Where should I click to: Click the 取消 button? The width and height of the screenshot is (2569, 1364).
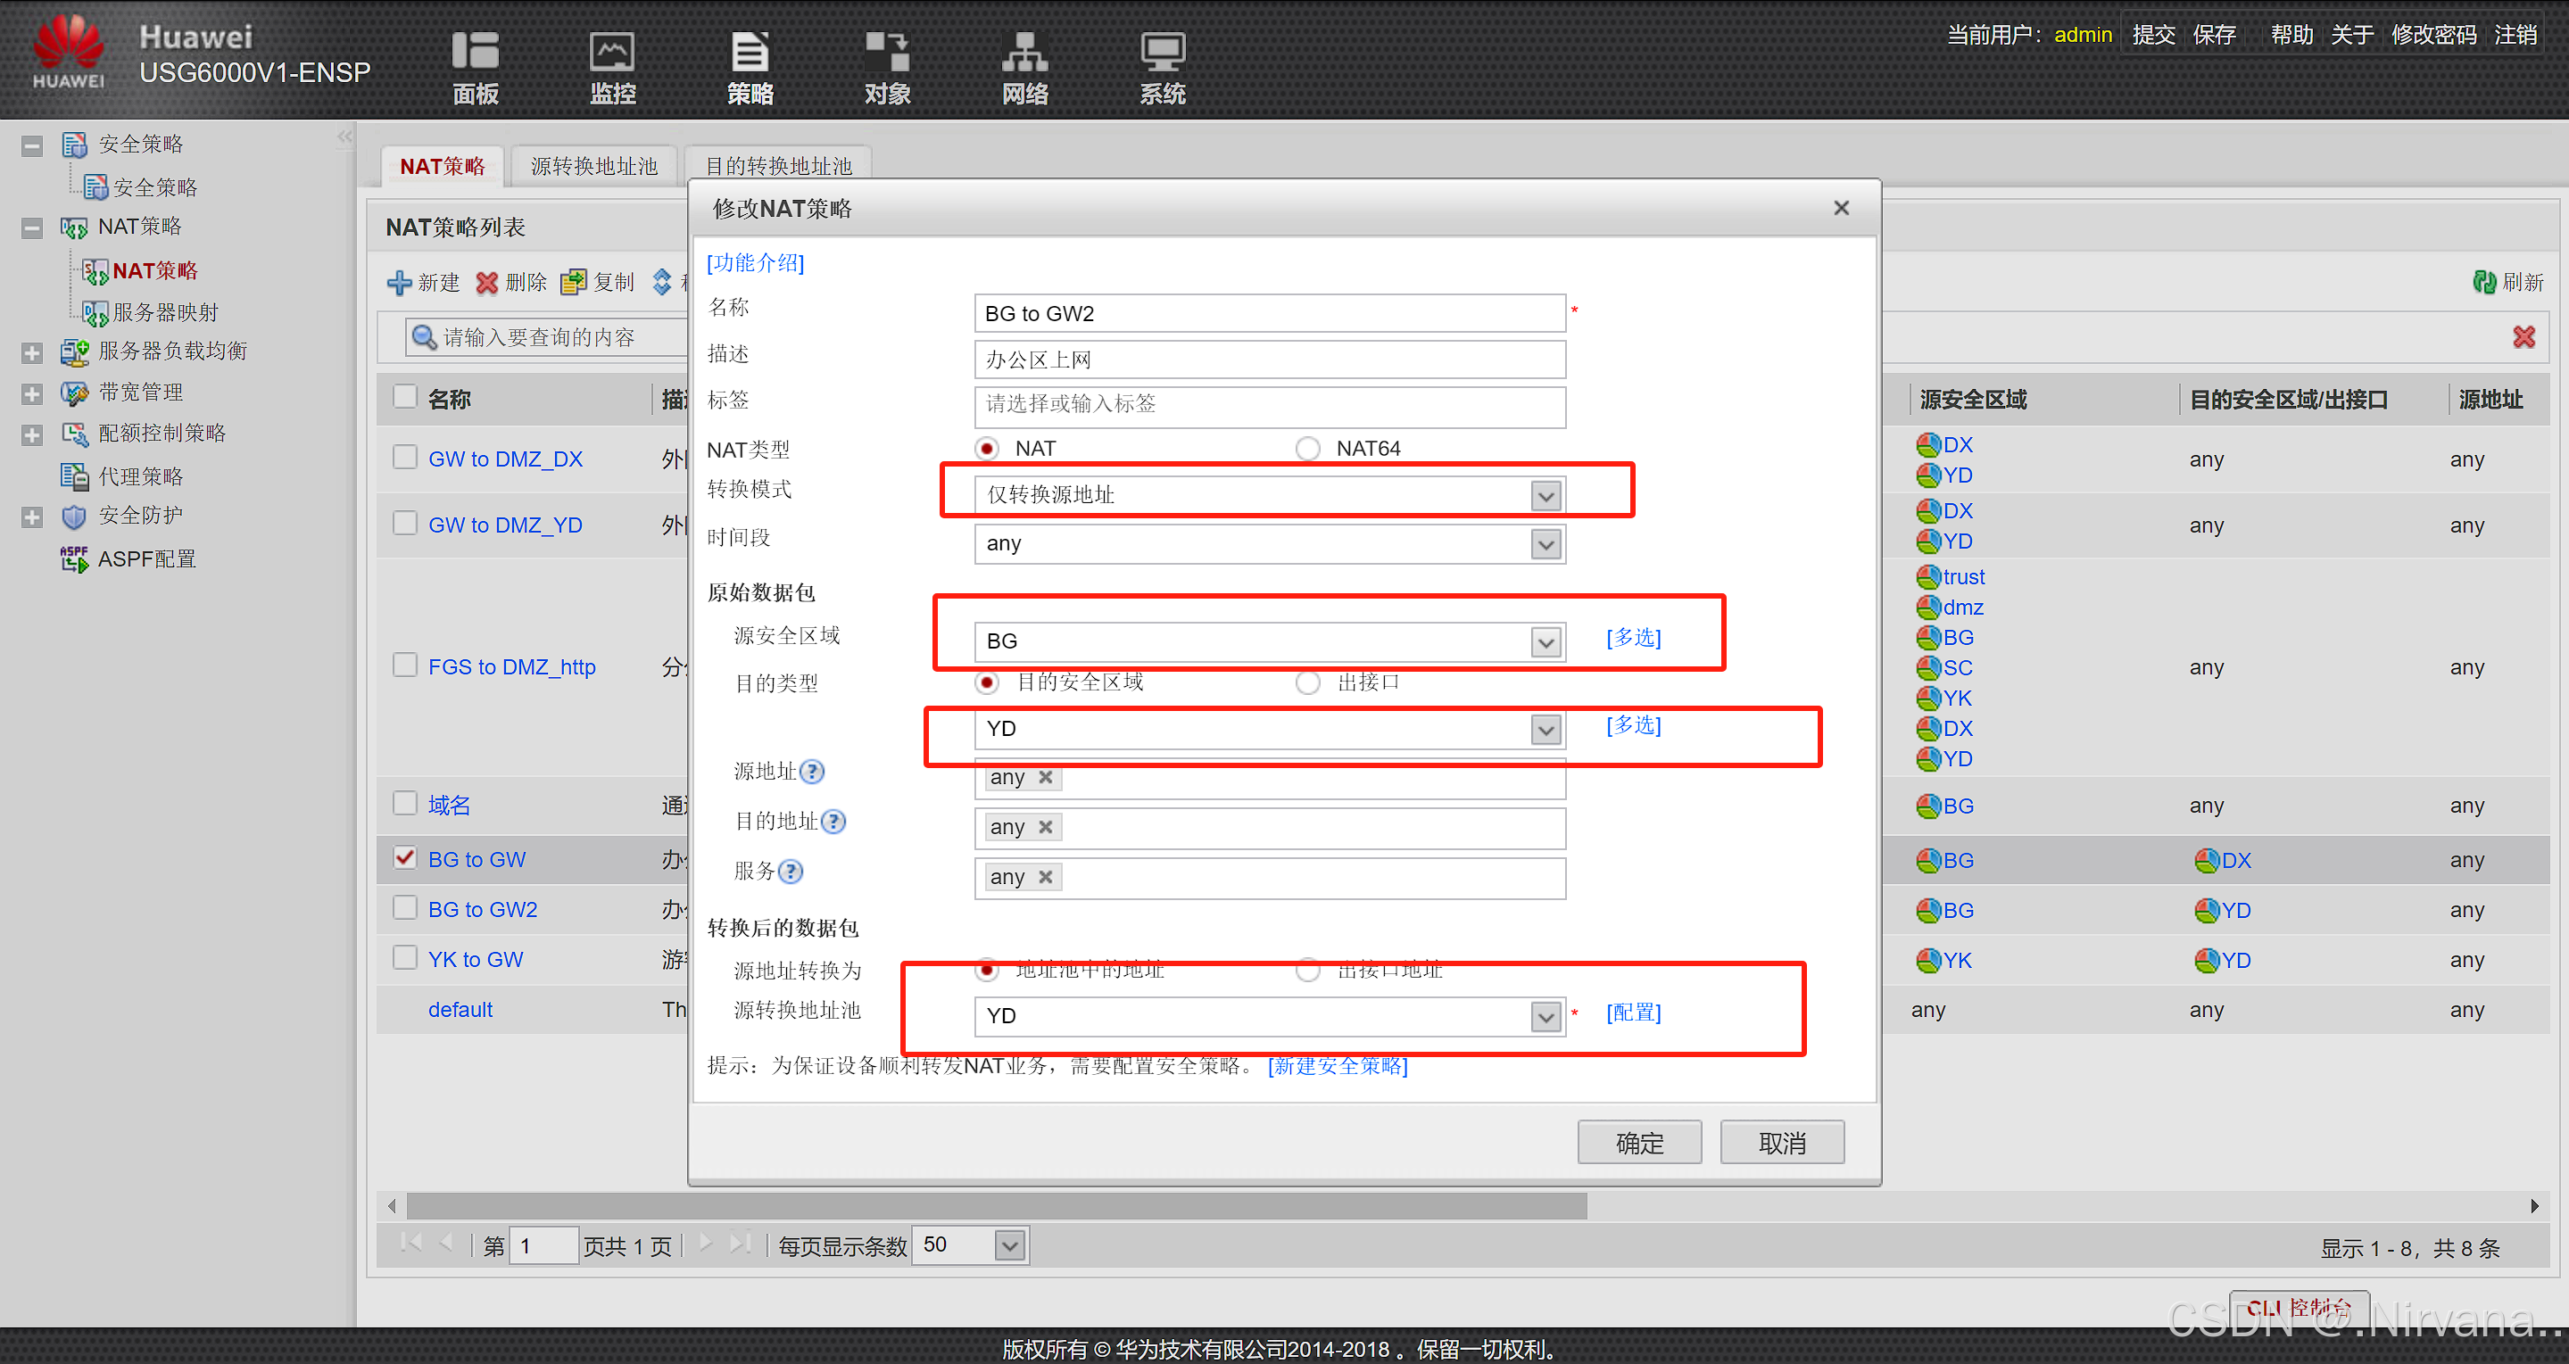(1782, 1143)
